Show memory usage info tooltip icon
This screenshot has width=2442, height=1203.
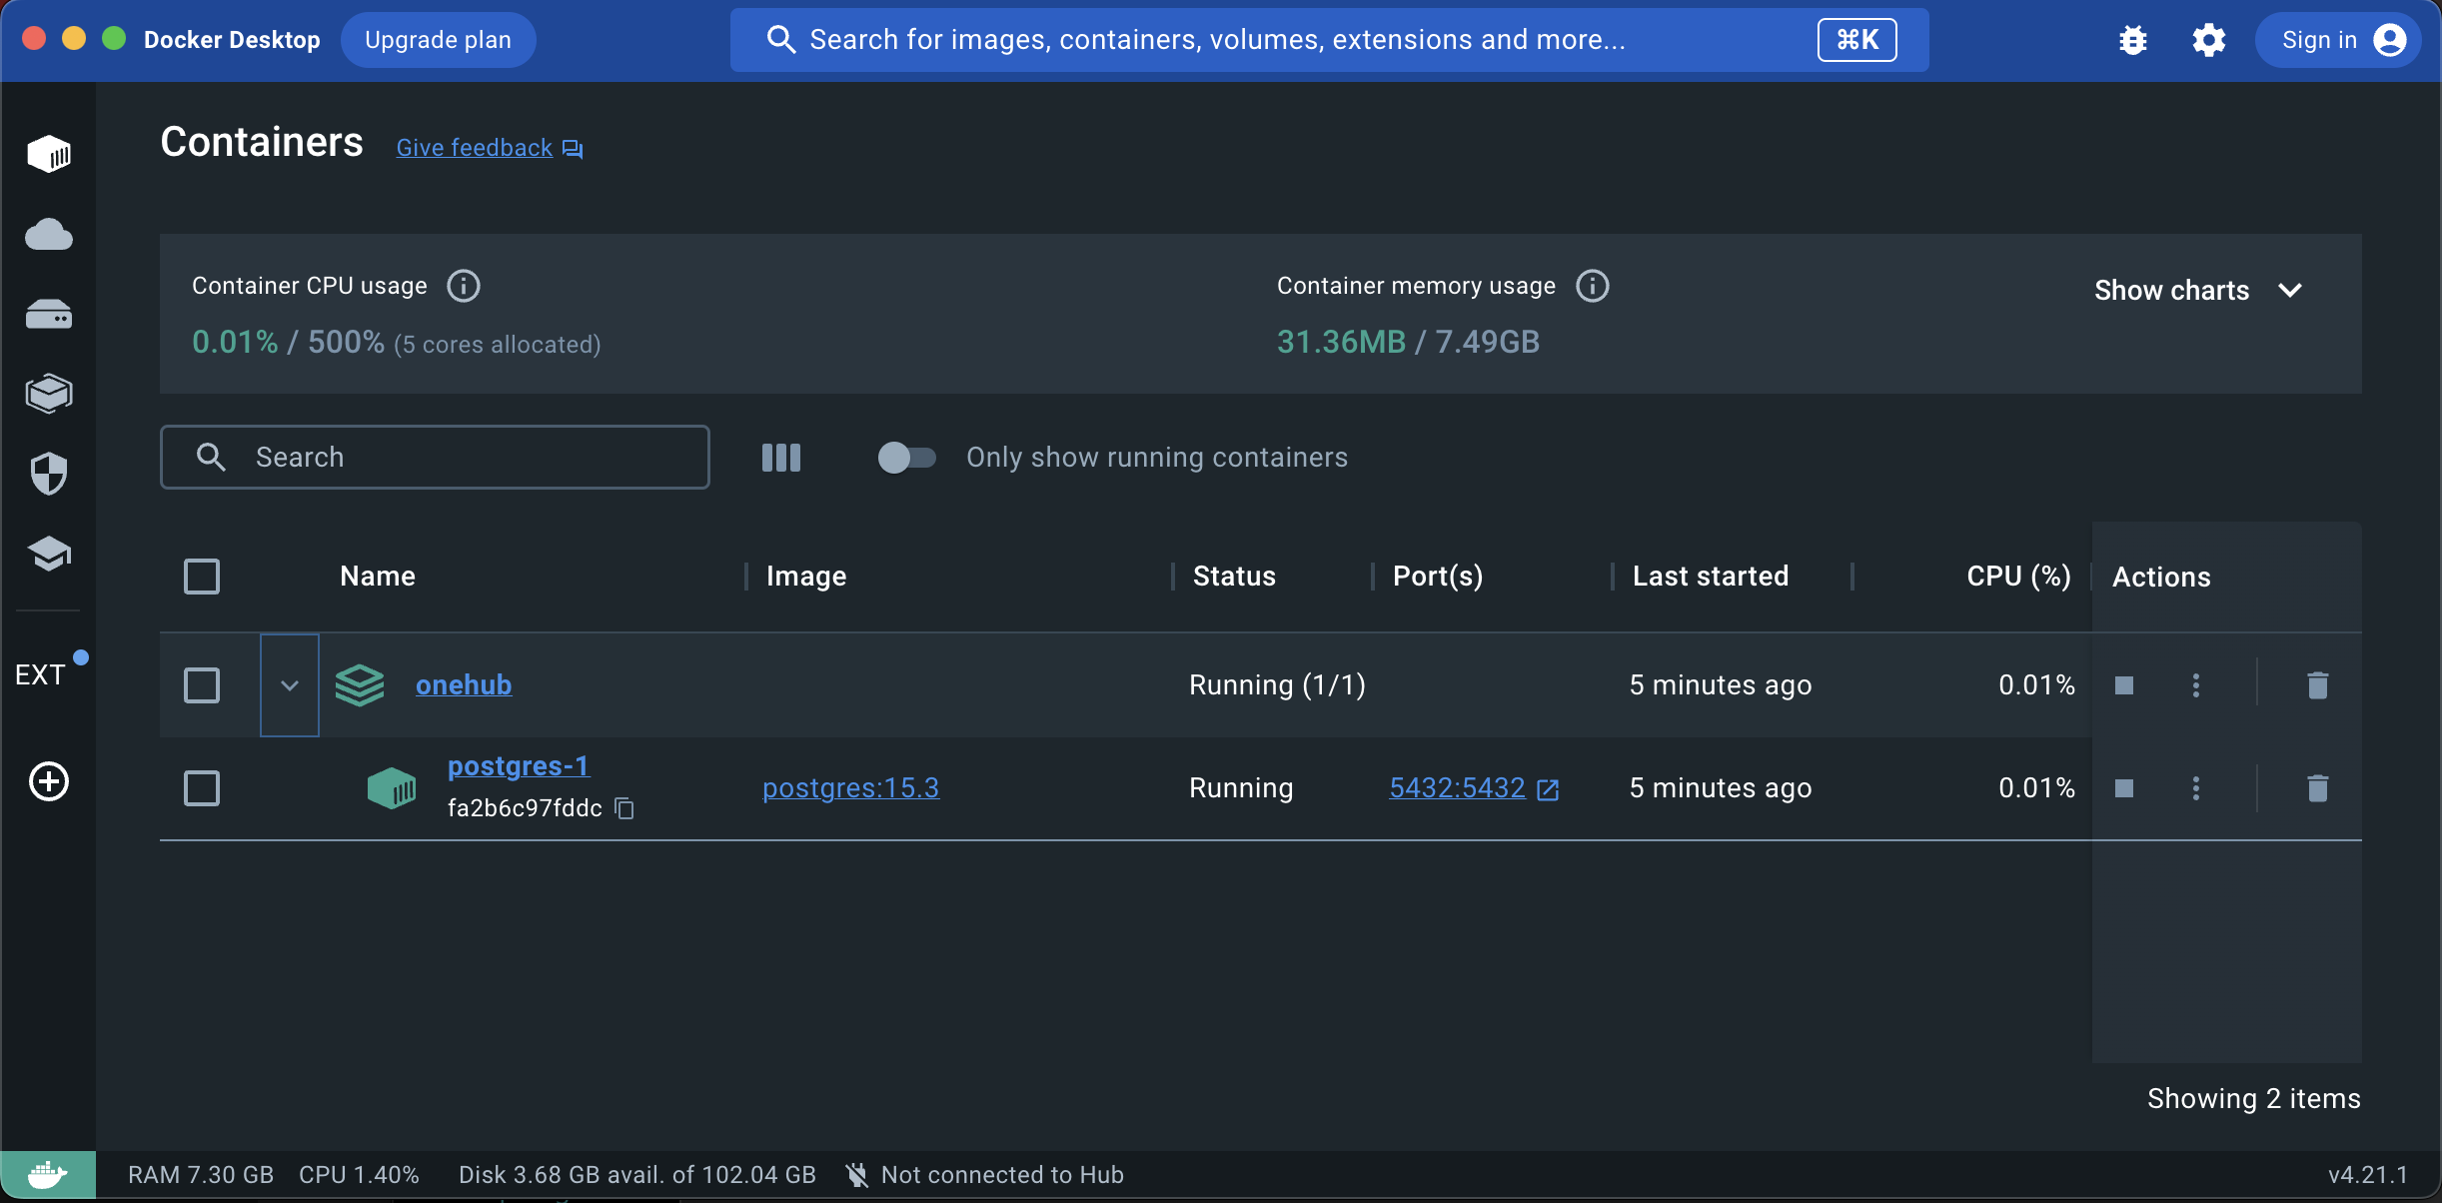click(1592, 286)
